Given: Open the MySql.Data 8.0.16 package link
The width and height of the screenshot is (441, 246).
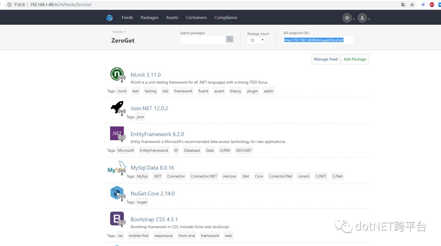Looking at the screenshot, I should [152, 168].
